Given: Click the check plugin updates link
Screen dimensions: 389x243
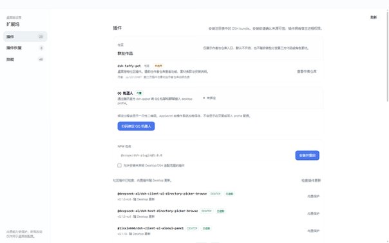Looking at the screenshot, I should [311, 180].
